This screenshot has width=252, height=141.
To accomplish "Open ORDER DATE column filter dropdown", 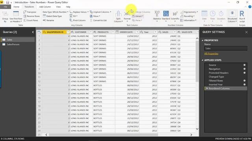I will tap(137, 32).
